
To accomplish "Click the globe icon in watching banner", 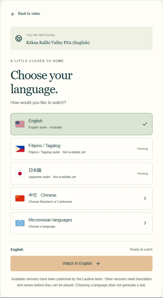I will [x=19, y=38].
